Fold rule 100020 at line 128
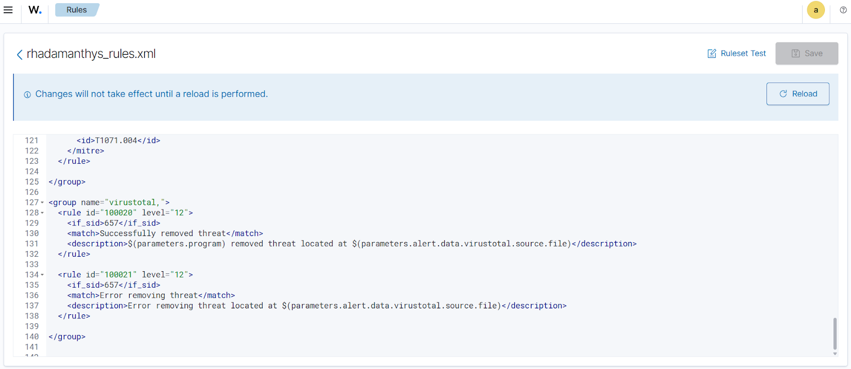851x369 pixels. 43,213
